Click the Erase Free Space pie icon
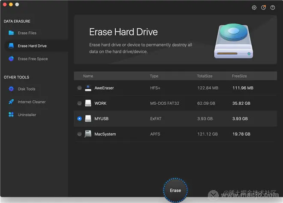 click(11, 59)
